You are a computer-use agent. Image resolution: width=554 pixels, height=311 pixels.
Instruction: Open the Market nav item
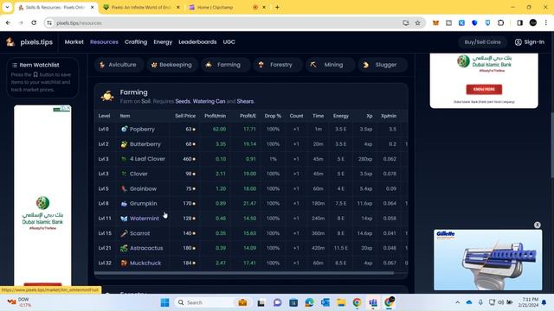click(74, 42)
